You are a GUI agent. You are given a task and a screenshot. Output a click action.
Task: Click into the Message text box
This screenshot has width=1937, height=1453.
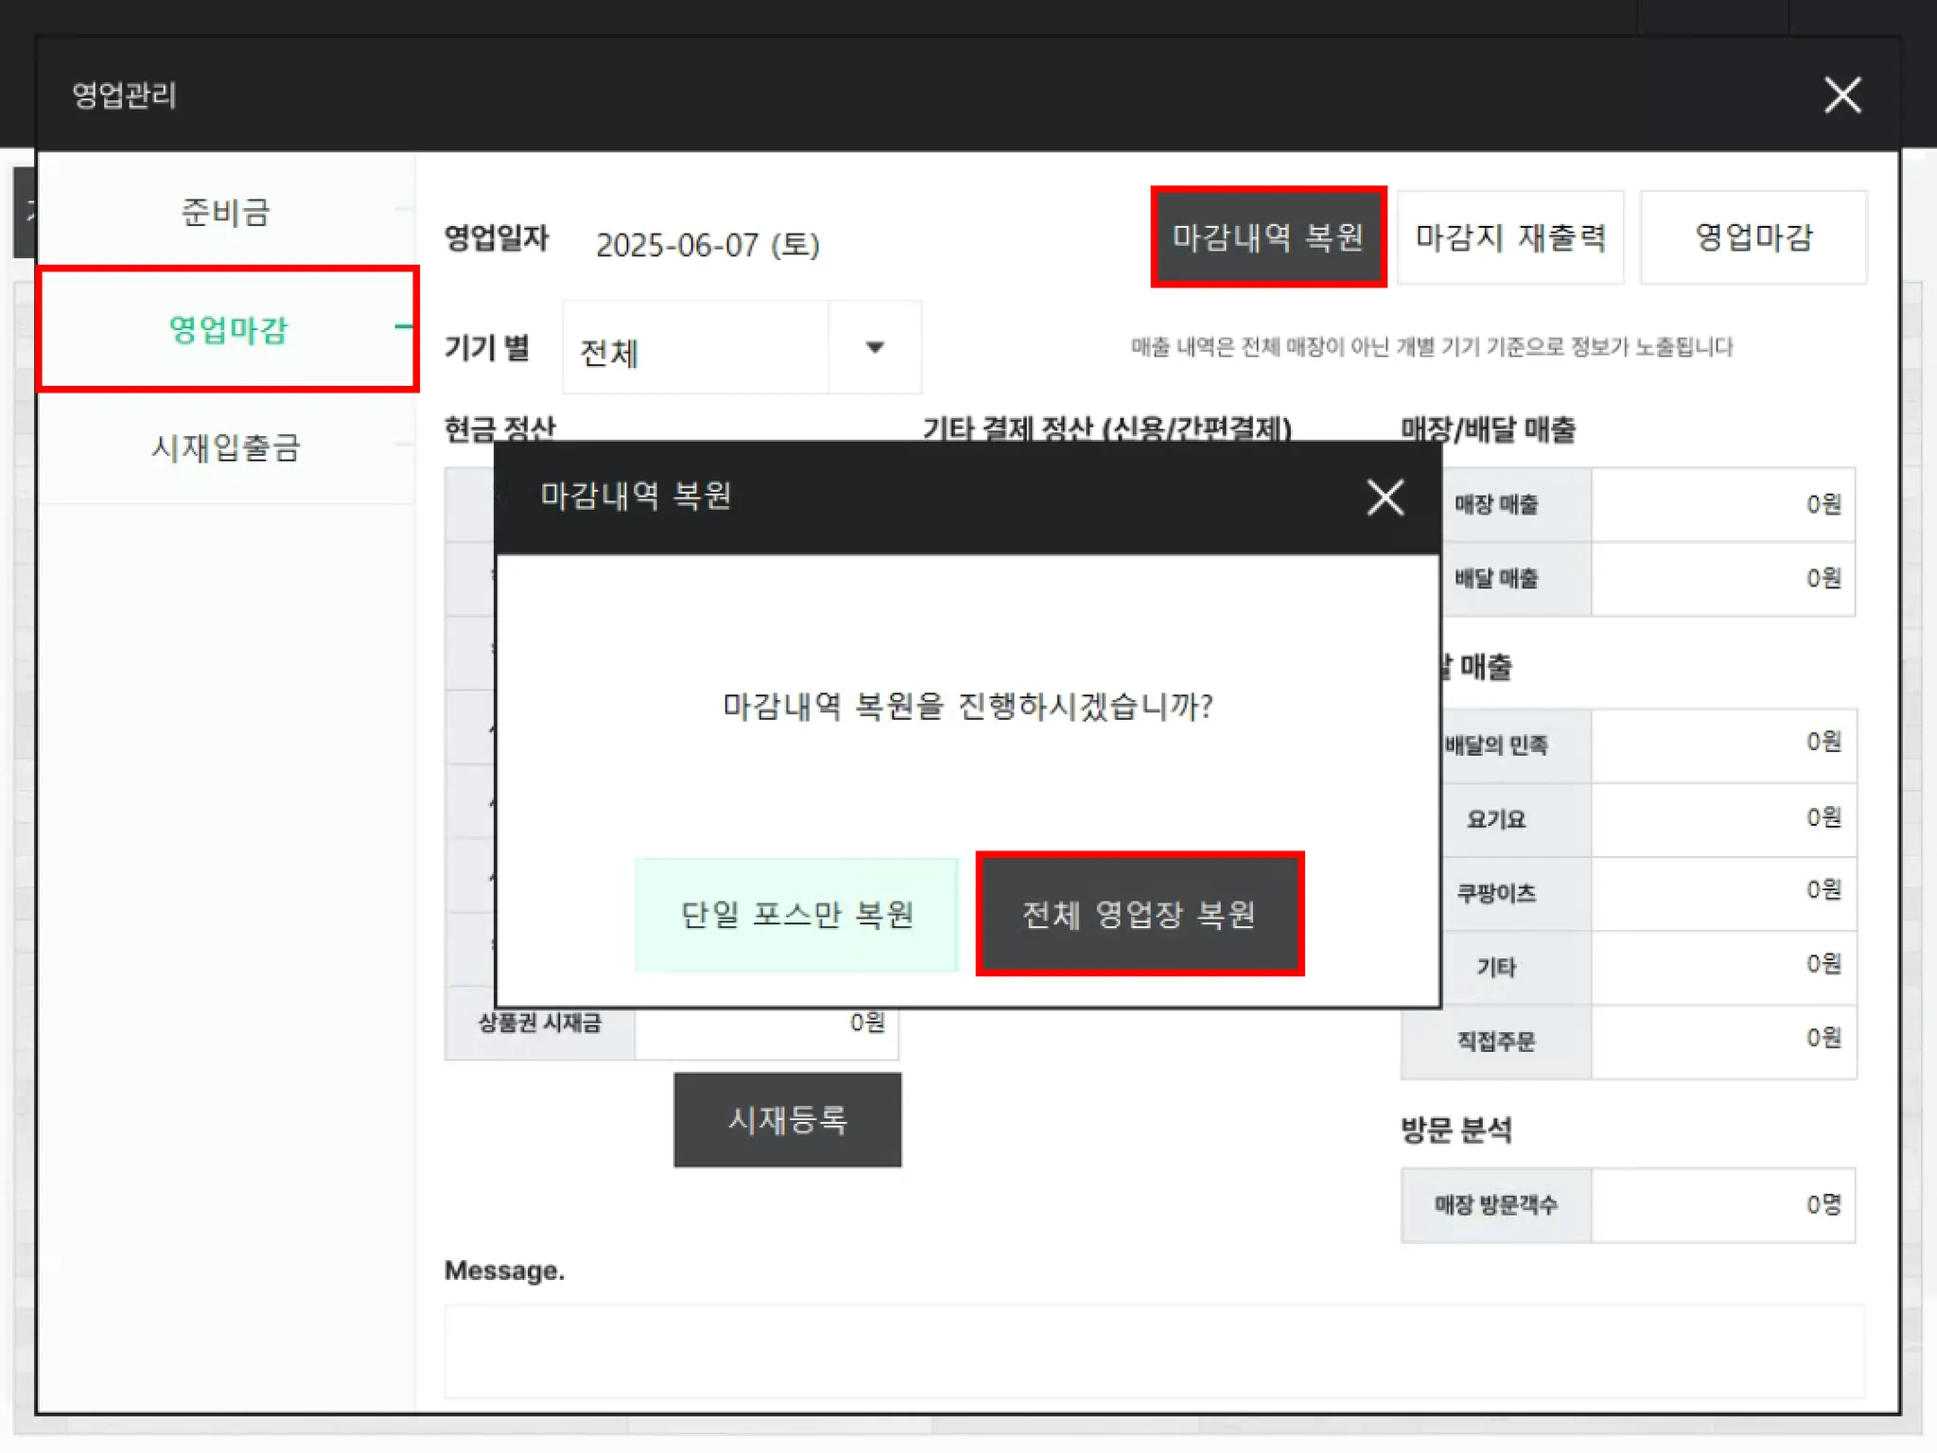[1154, 1351]
